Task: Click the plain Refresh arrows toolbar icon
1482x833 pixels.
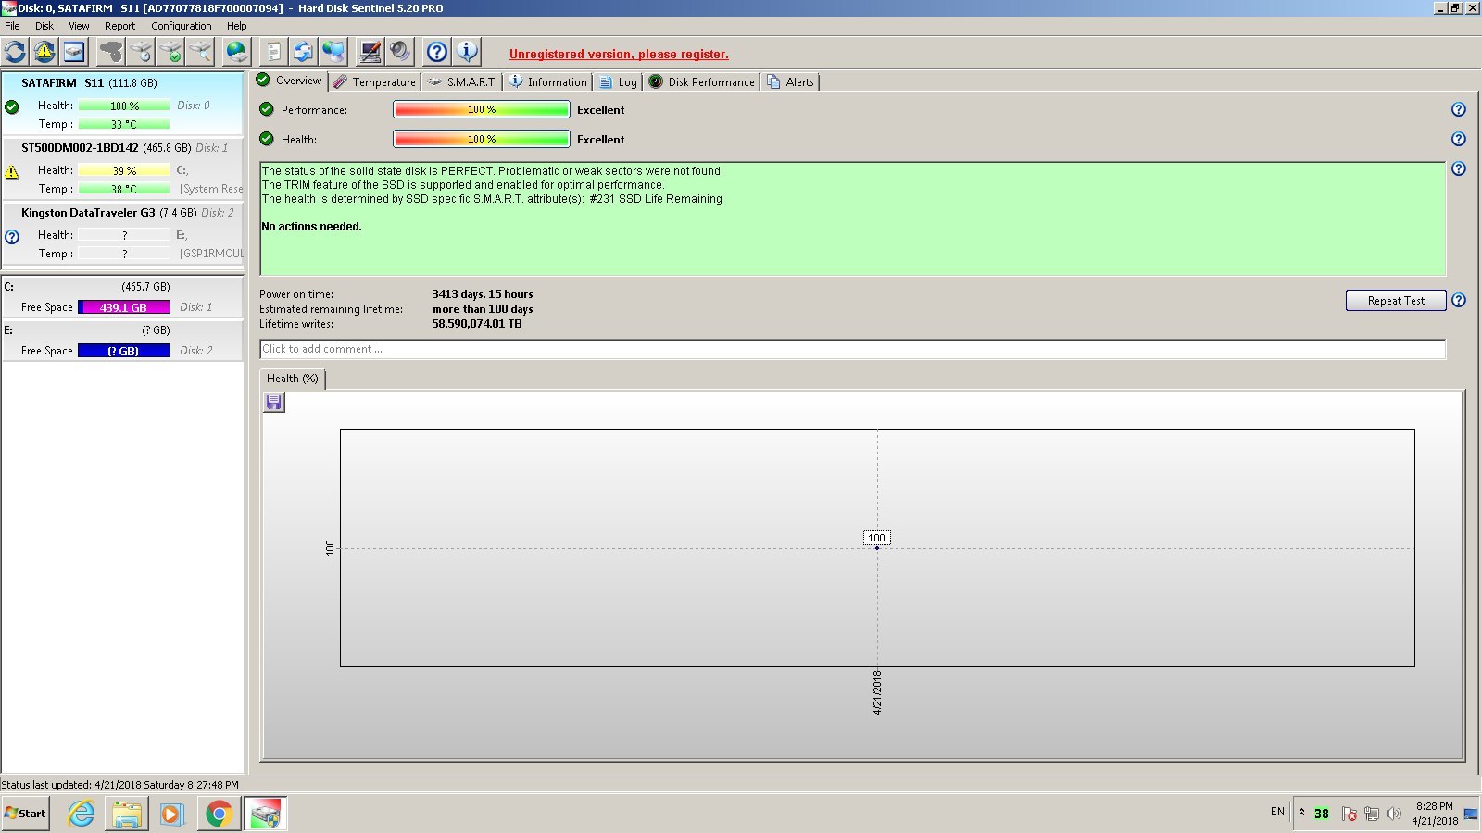Action: point(16,52)
